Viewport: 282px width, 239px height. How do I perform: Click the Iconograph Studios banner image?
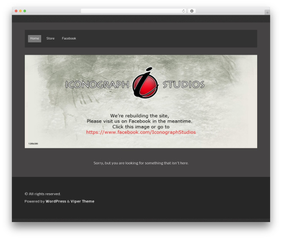click(141, 101)
